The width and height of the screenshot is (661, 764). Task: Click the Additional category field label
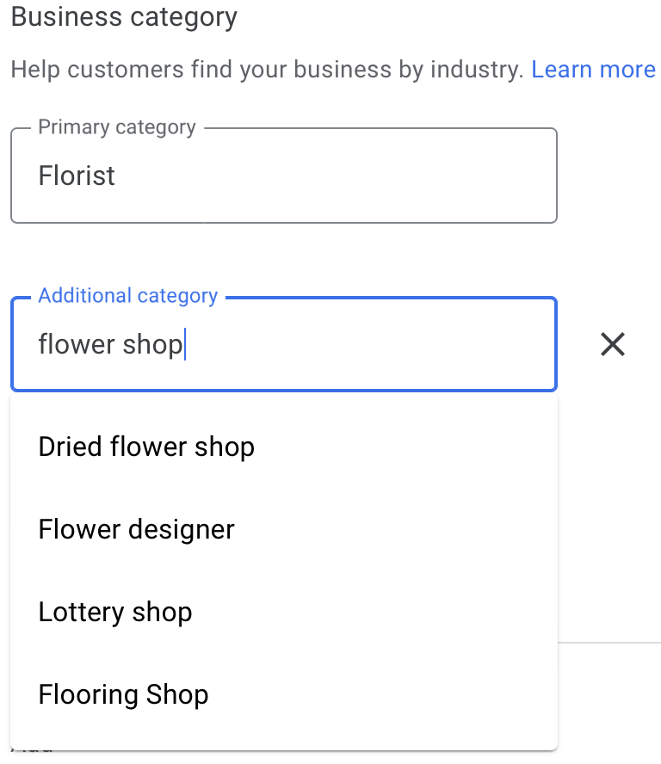tap(127, 295)
